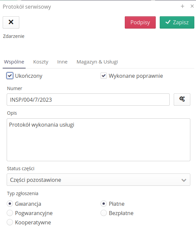The width and height of the screenshot is (196, 234).
Task: Switch to the Inne tab
Action: 62,62
